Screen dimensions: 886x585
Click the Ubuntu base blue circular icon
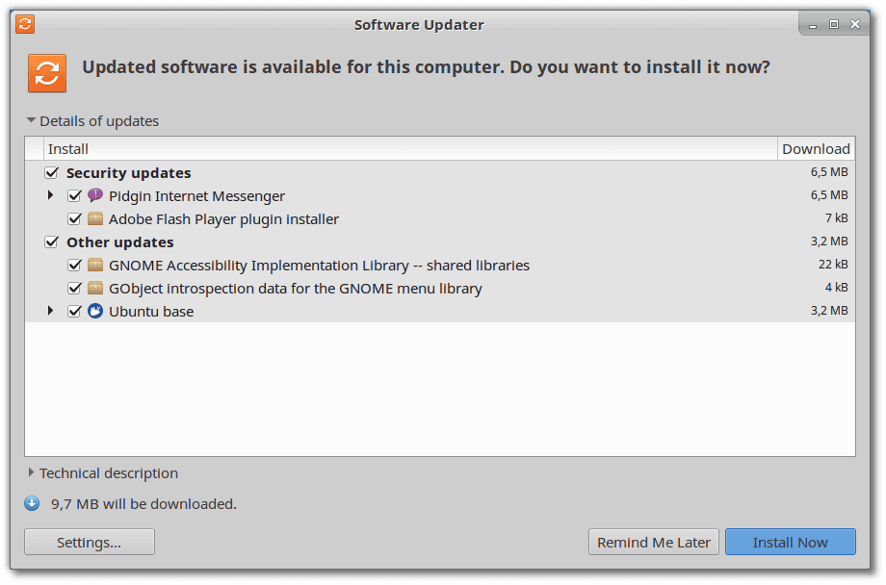click(95, 311)
